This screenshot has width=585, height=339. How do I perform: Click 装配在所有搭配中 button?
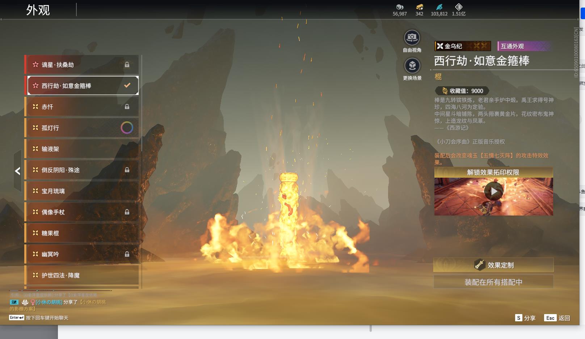click(x=493, y=282)
